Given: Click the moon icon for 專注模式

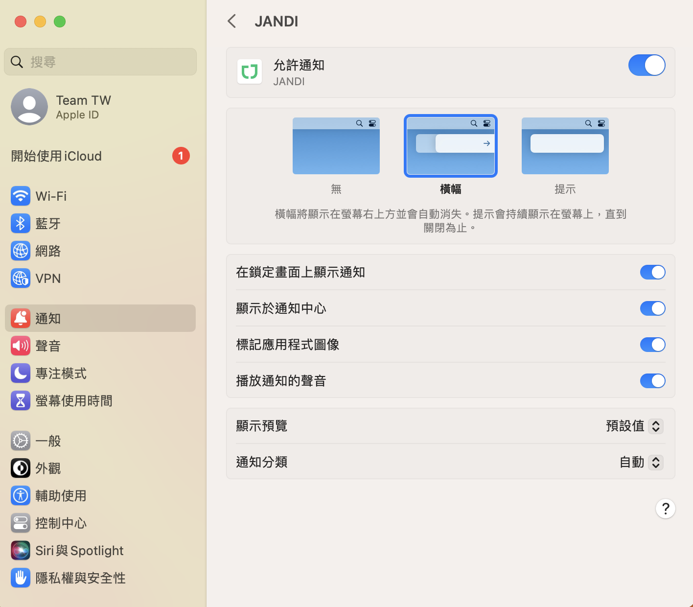Looking at the screenshot, I should 21,374.
